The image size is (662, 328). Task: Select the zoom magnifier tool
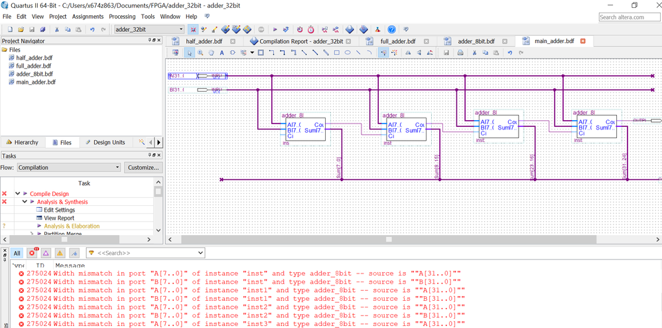click(200, 53)
